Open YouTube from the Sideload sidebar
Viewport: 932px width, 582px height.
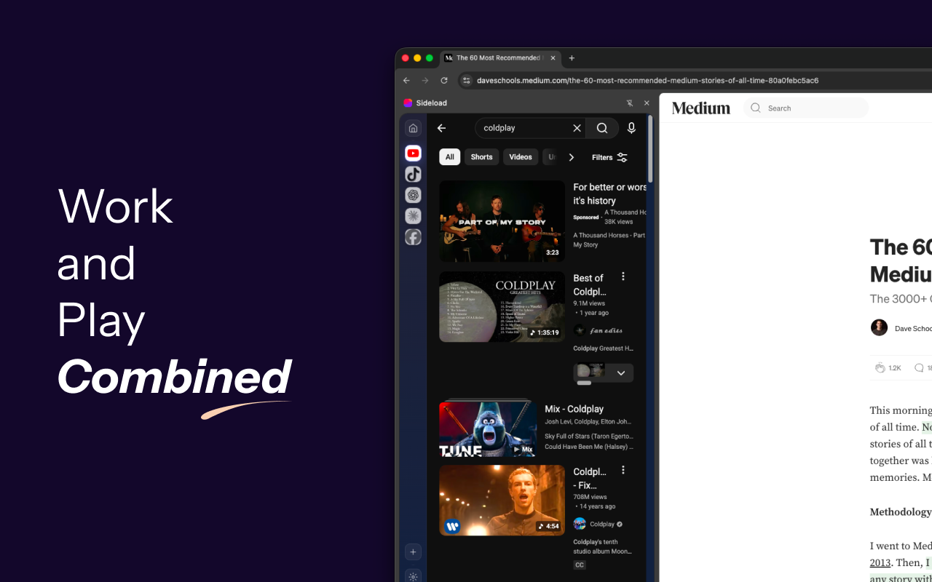click(413, 153)
